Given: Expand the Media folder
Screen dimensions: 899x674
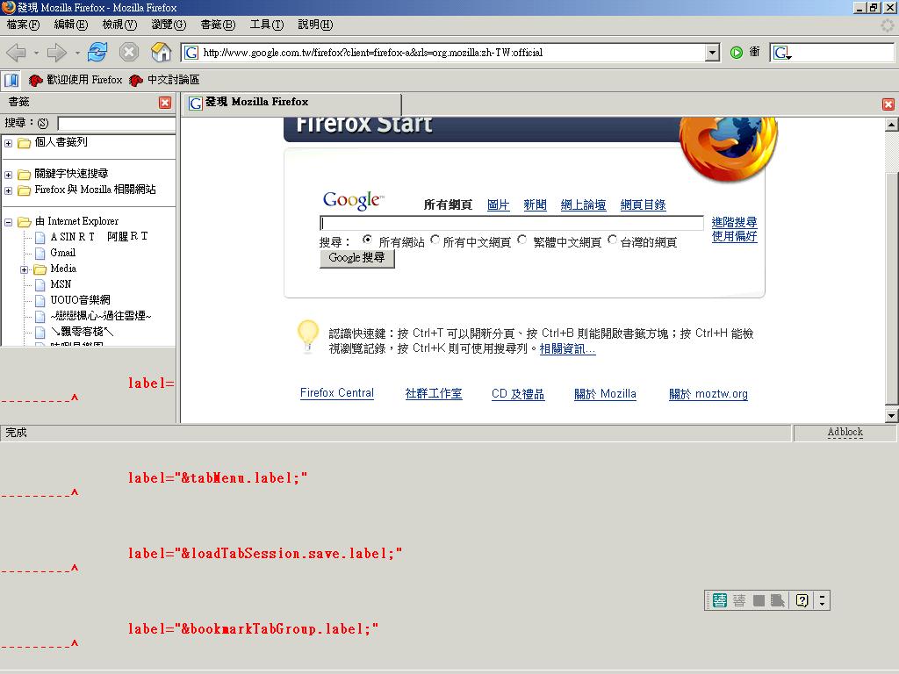Looking at the screenshot, I should click(24, 270).
